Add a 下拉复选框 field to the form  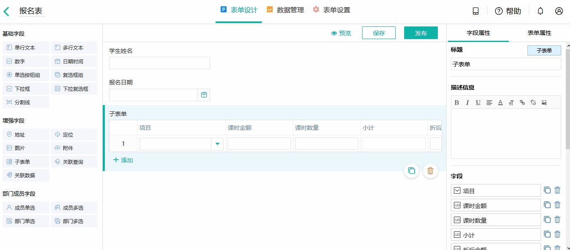point(74,88)
